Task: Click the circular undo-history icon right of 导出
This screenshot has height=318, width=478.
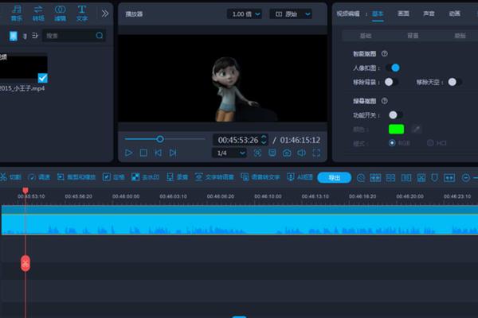Action: [361, 178]
